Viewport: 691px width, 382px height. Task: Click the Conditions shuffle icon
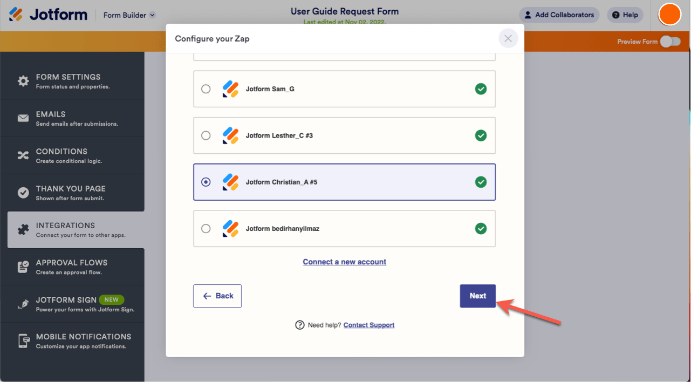tap(23, 155)
